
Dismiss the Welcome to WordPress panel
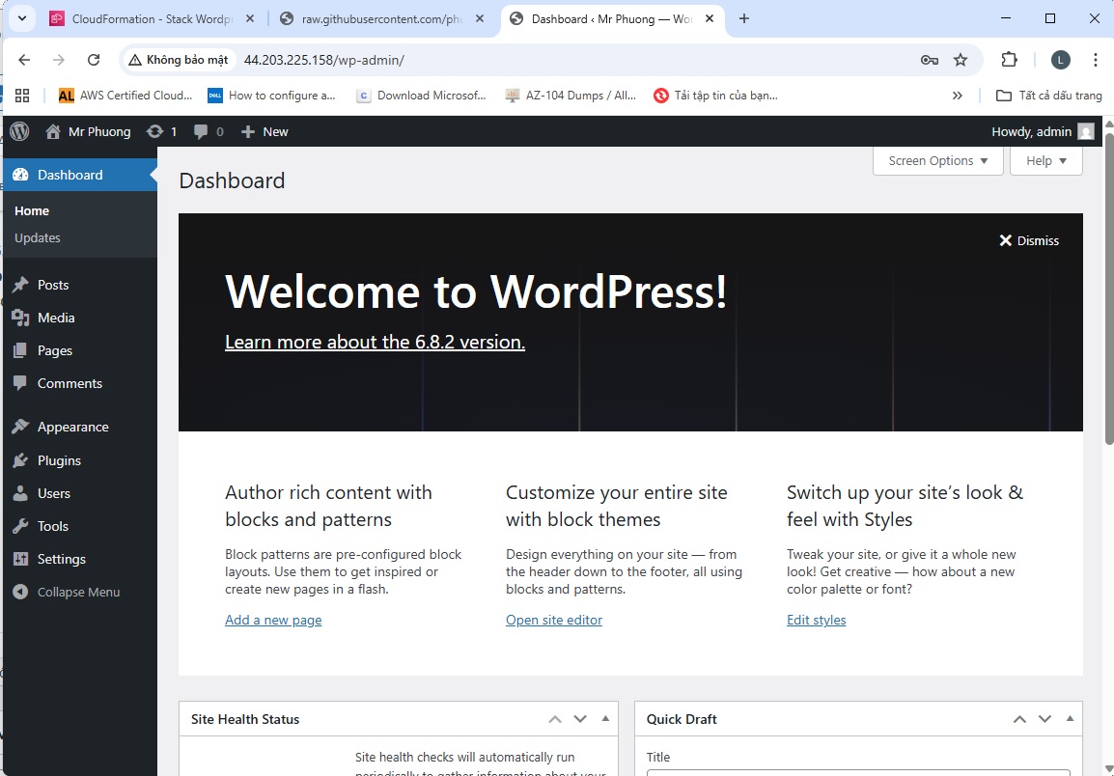[x=1029, y=240]
